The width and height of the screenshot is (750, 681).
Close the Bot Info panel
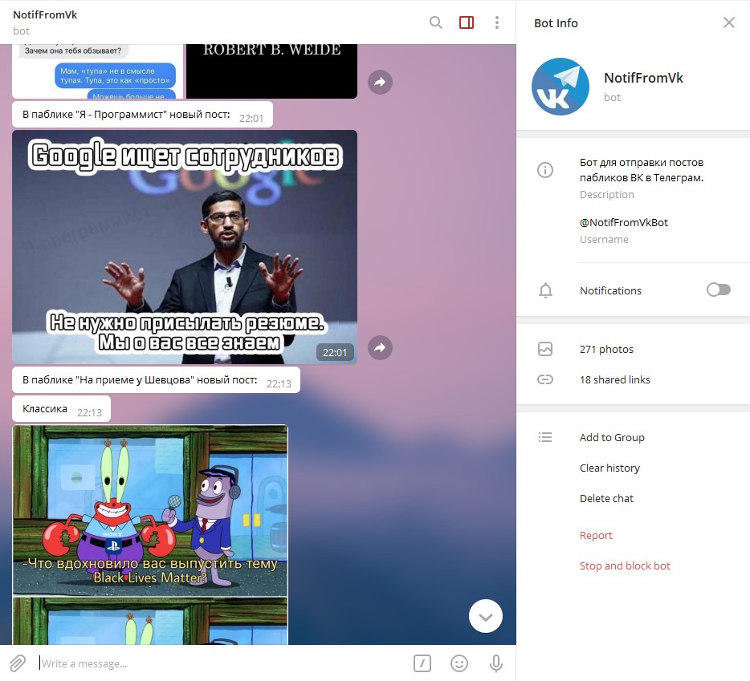point(728,22)
